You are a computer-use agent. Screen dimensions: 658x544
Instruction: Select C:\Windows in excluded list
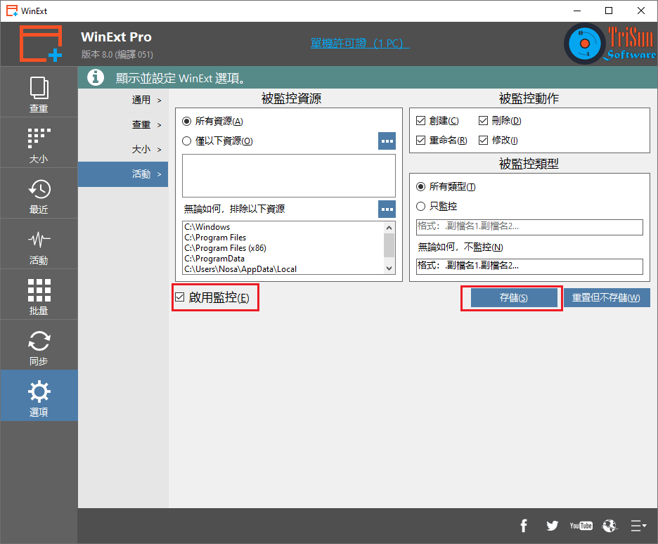click(x=207, y=227)
